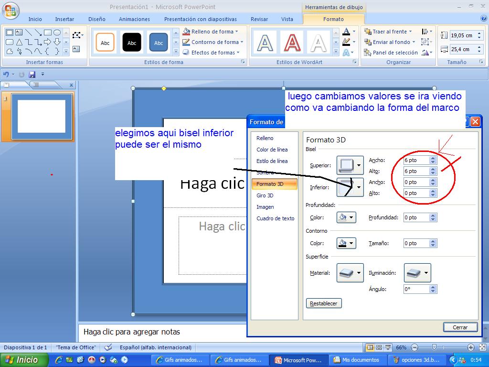Select the oval shape in Insertar formas
489x367 pixels.
[57, 32]
